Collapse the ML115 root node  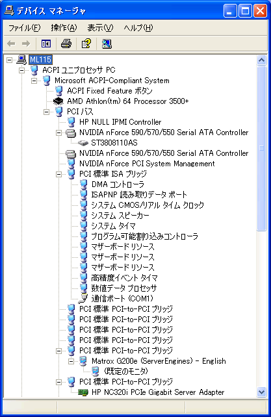tap(10, 60)
